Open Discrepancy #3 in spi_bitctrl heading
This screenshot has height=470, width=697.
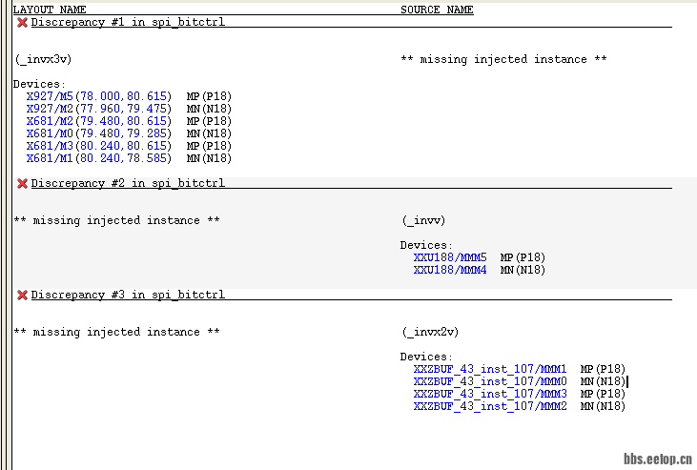pyautogui.click(x=128, y=295)
